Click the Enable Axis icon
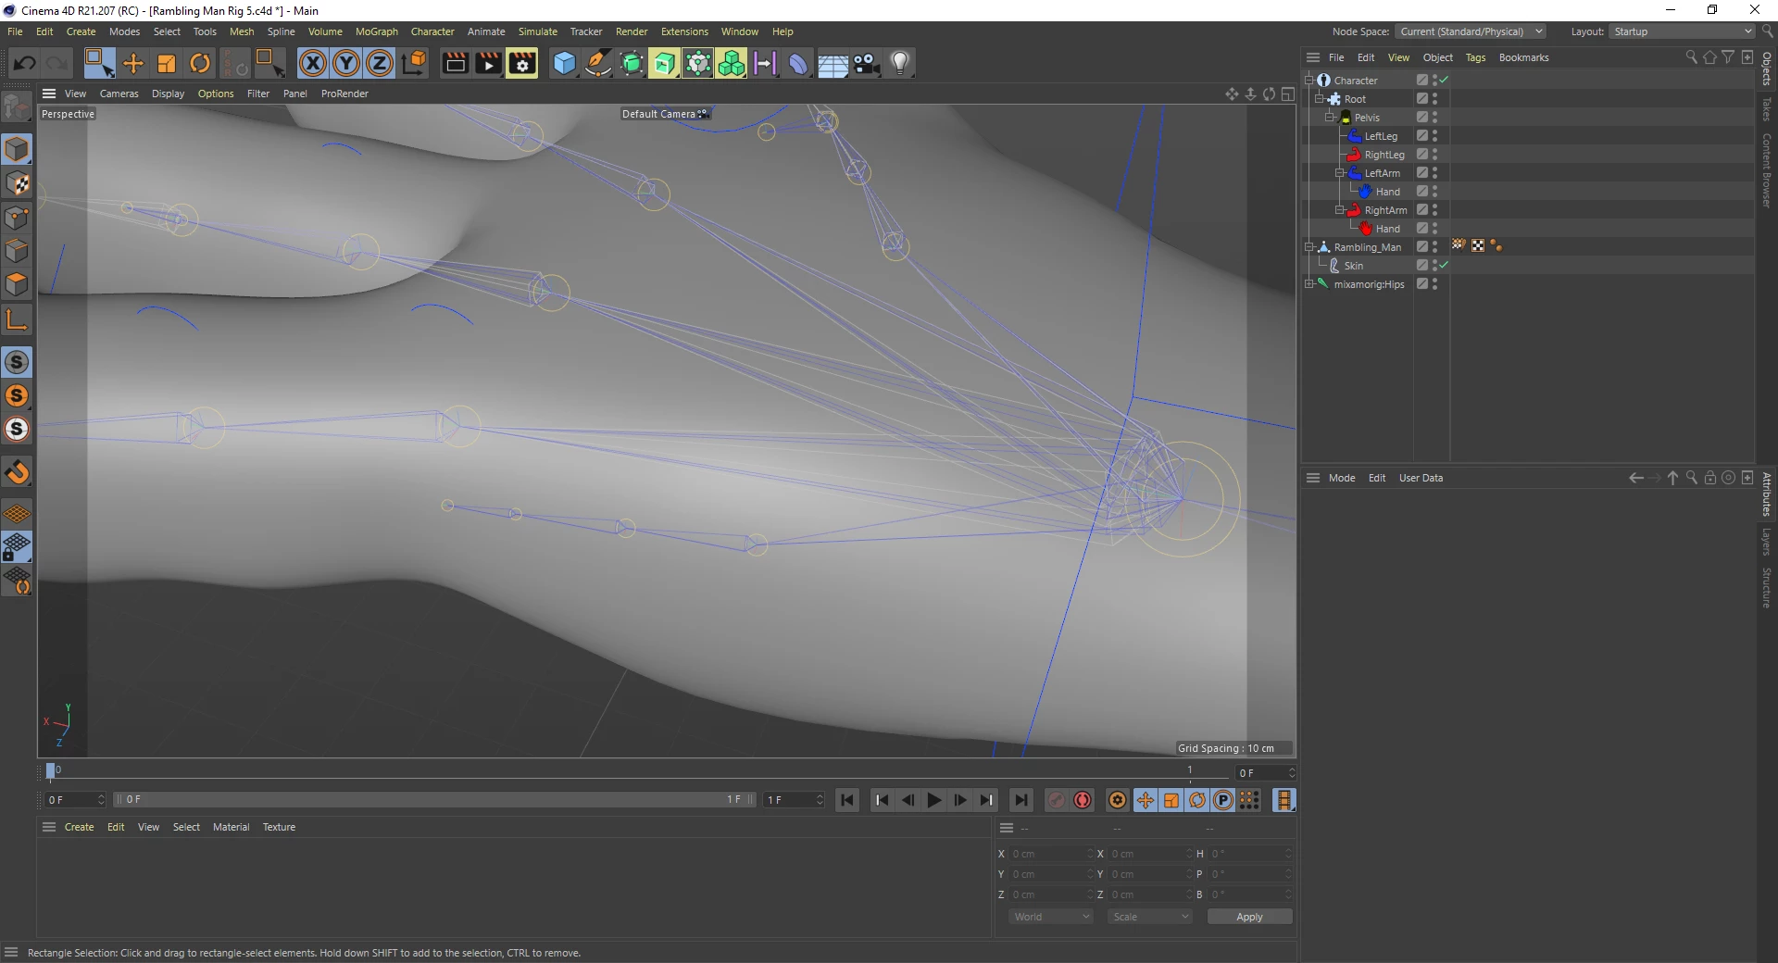1778x963 pixels. (17, 321)
